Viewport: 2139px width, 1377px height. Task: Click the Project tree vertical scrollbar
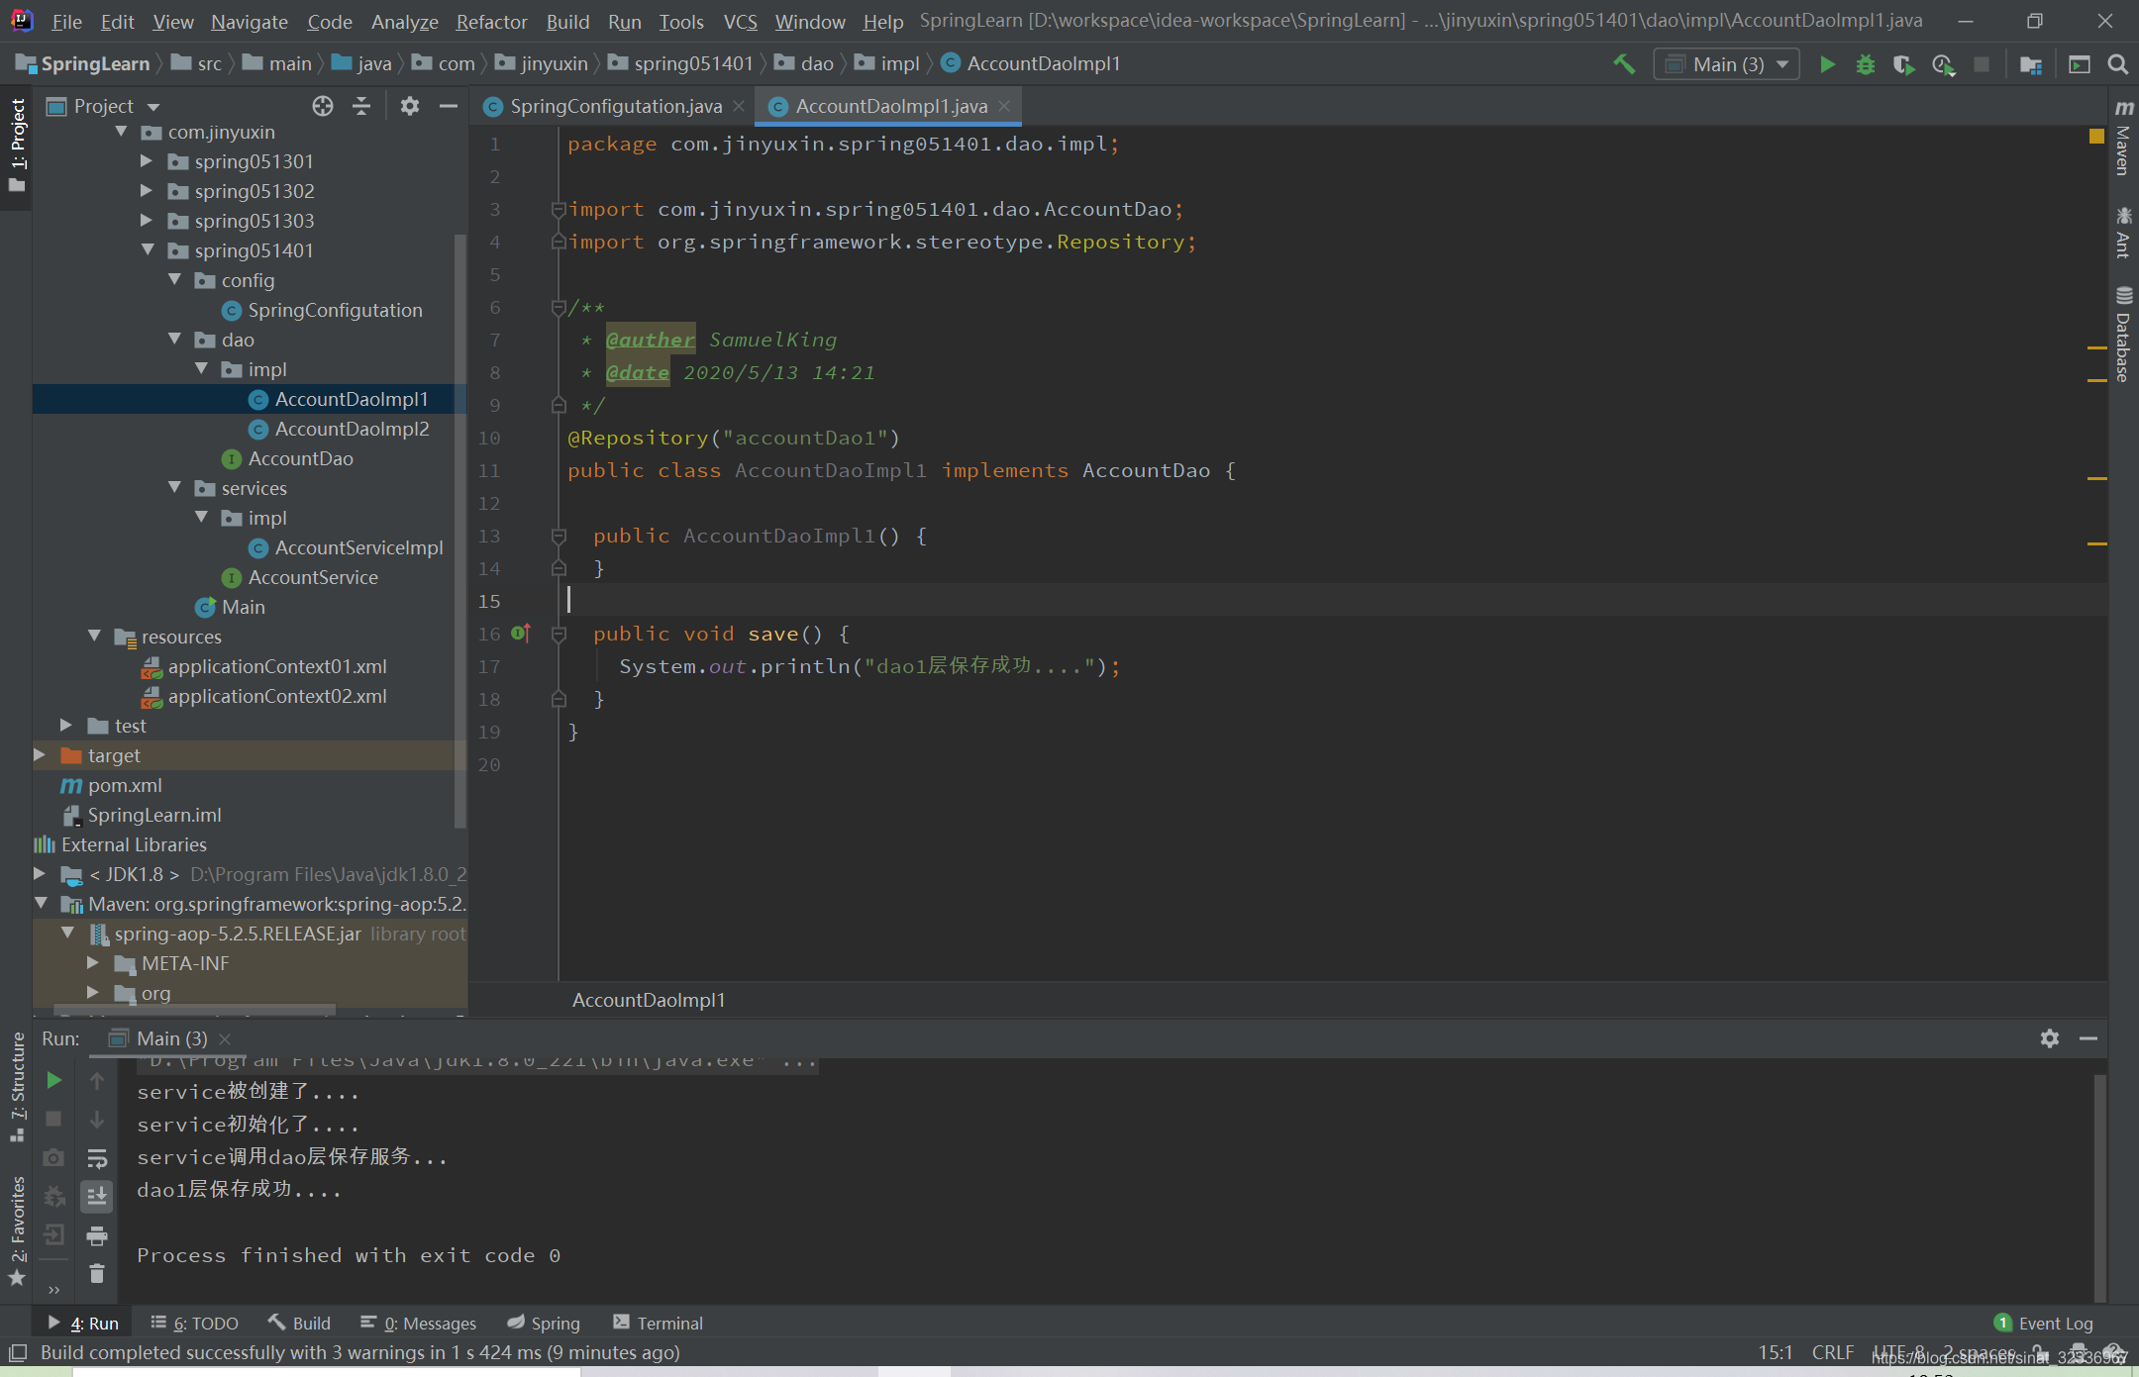coord(458,530)
